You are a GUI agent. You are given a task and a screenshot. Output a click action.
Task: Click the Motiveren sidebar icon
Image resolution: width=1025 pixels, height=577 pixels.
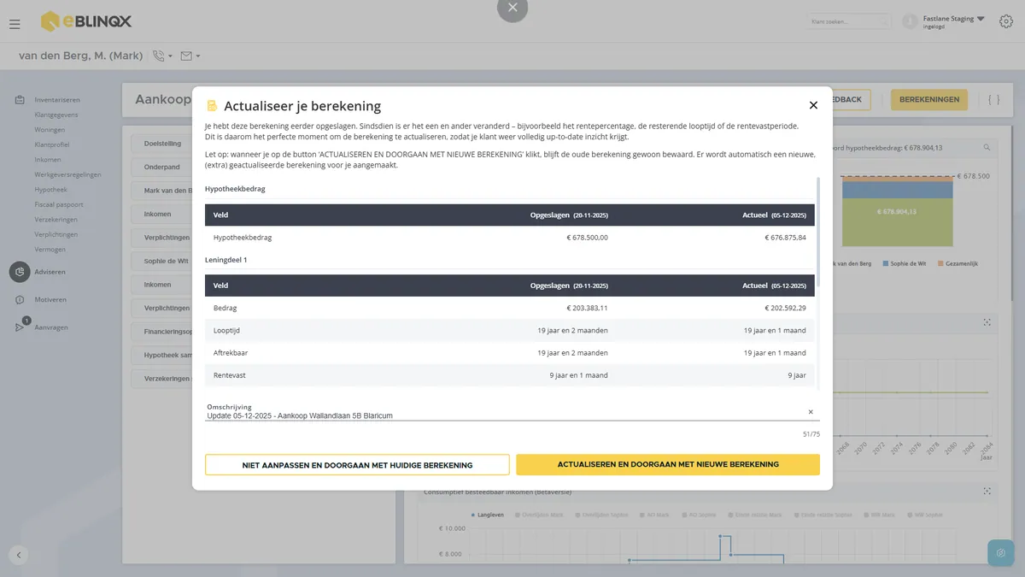[x=20, y=300]
